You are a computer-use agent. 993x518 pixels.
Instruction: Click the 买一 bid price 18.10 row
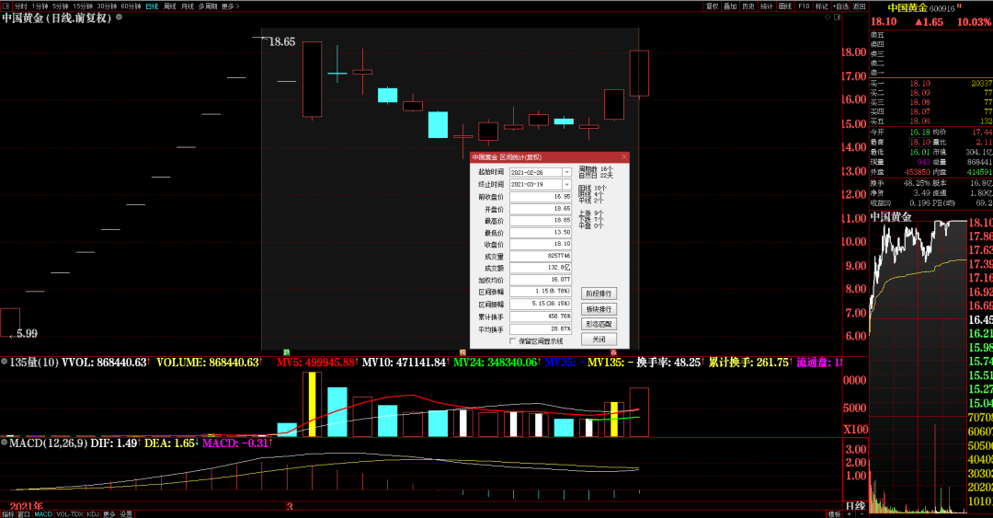[930, 83]
